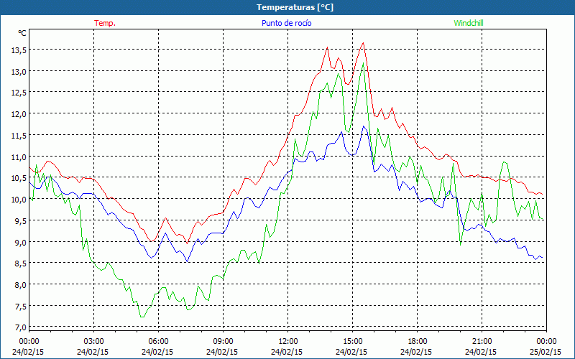Click the '°C' unit label on axis
Viewport: 575px width, 359px height.
point(22,33)
